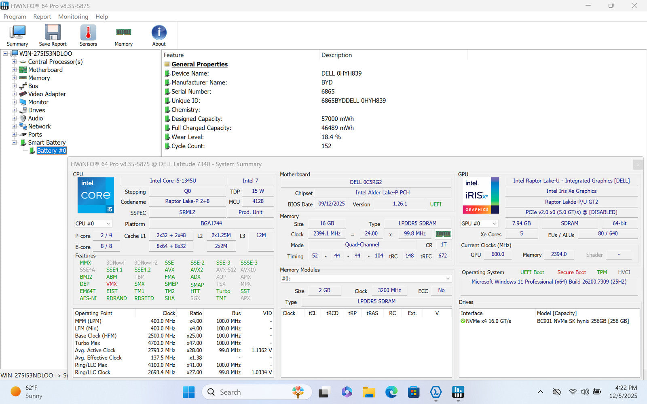Viewport: 647px width, 404px height.
Task: Click the memory chip icon beside 99.8 MHz
Action: 443,234
